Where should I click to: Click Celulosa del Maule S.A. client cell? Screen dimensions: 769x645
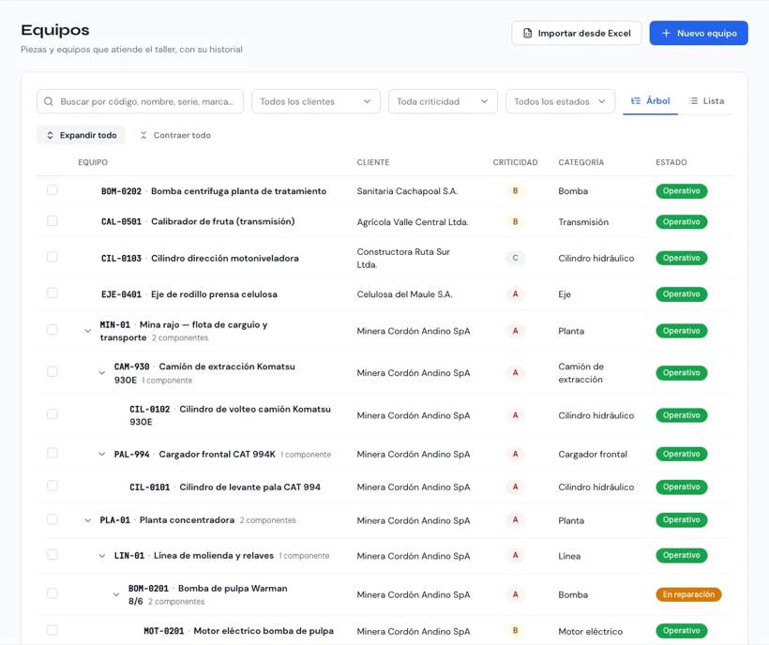click(404, 294)
